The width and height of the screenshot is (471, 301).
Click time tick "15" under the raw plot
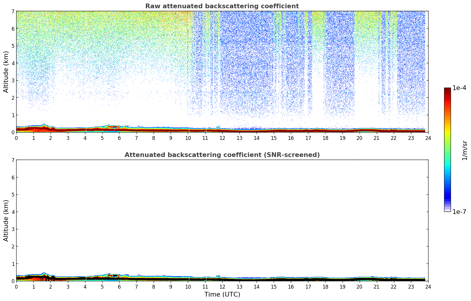[274, 138]
